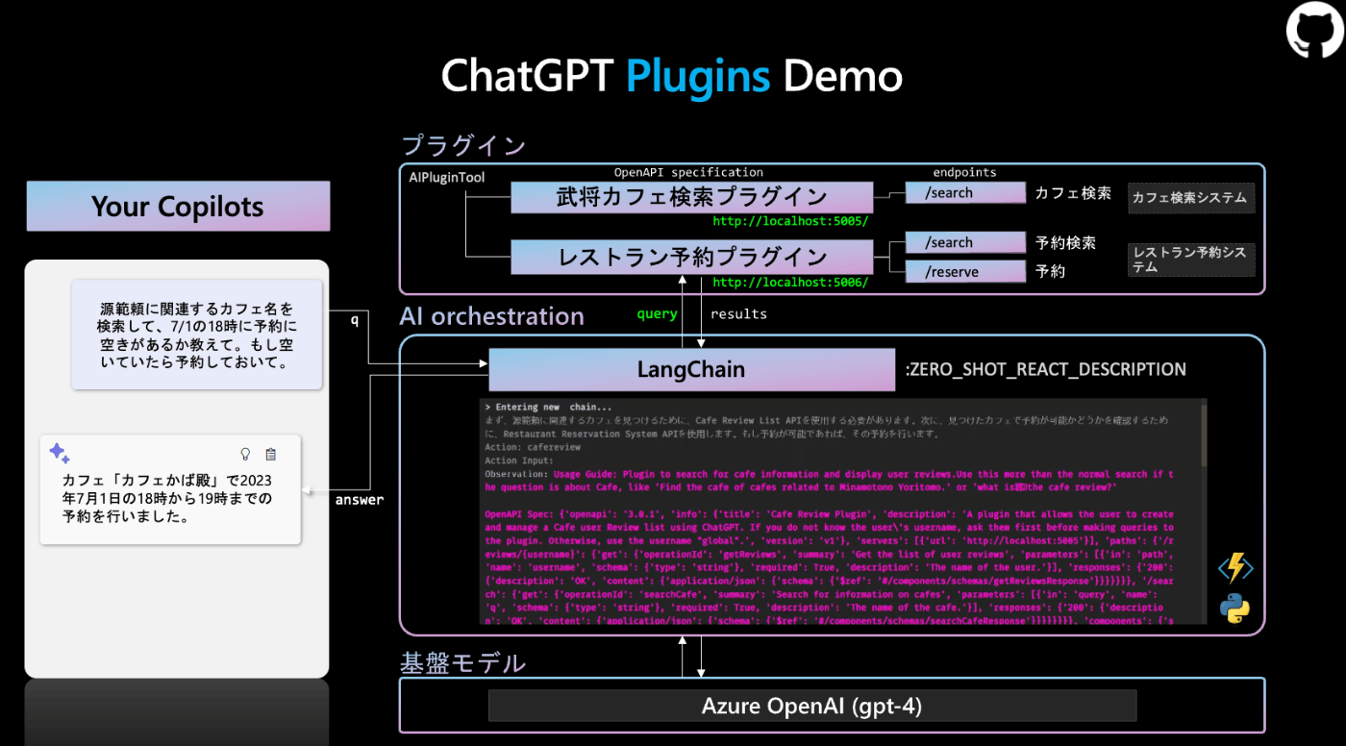Click the user question message bubble

click(x=197, y=335)
